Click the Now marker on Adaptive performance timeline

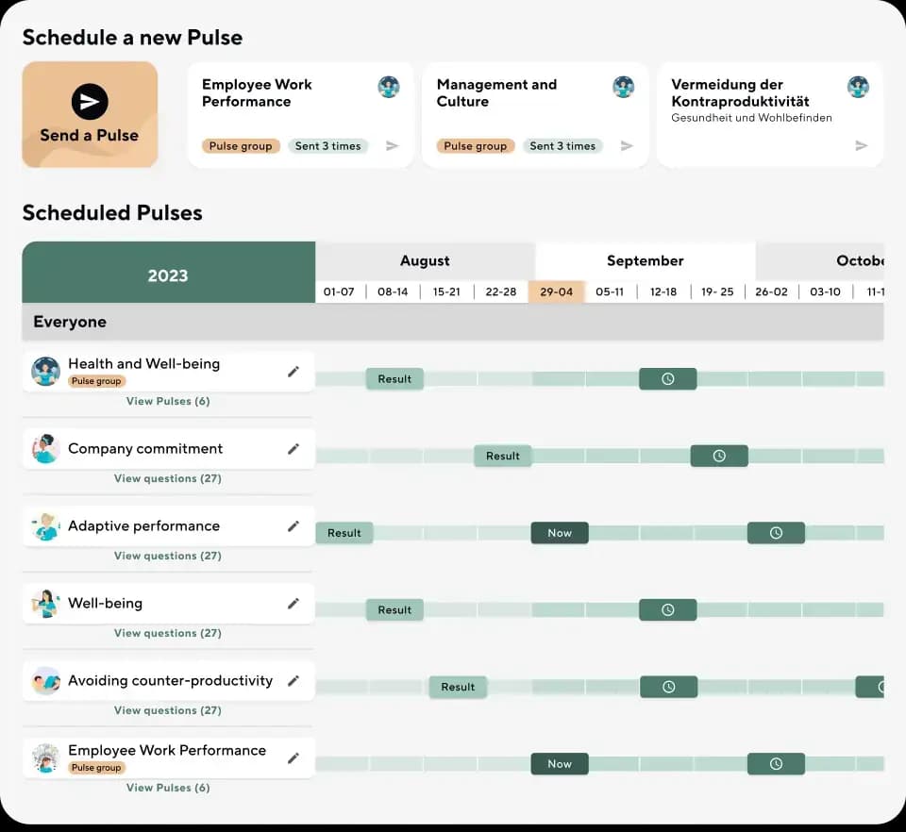tap(559, 532)
